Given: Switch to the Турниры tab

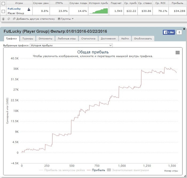Looking at the screenshot, I should 28,39.
